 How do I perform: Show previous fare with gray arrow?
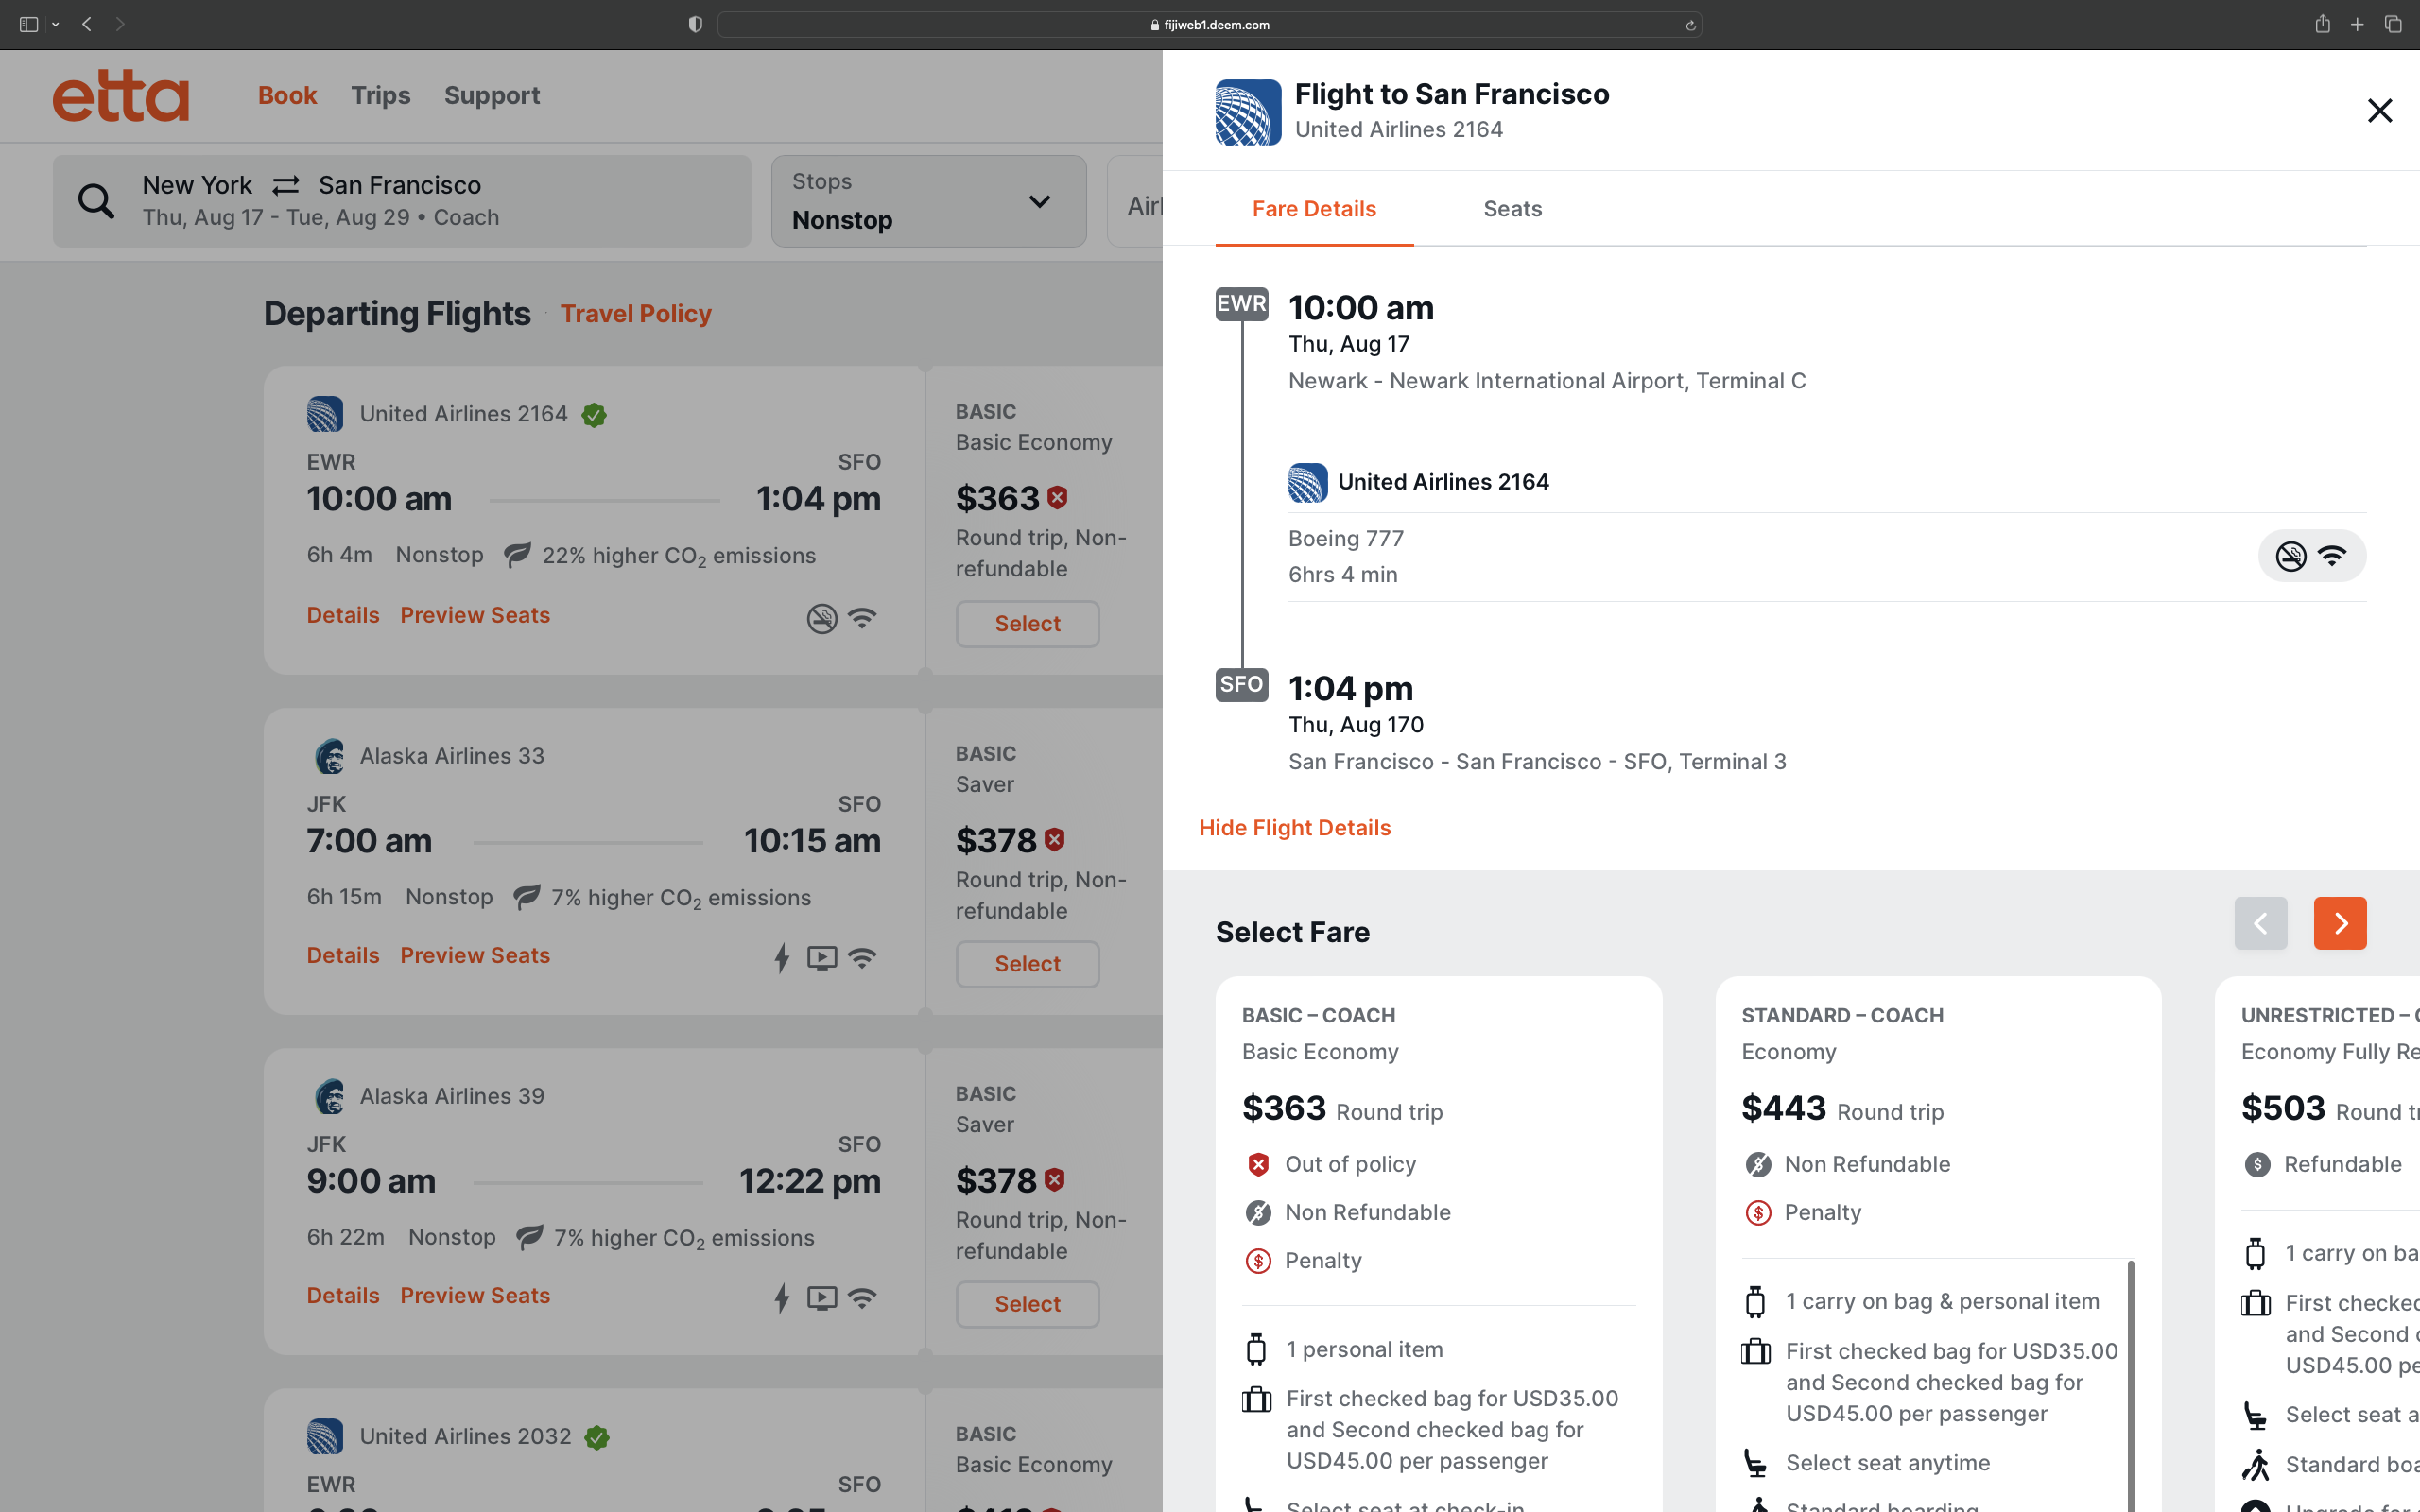2260,923
